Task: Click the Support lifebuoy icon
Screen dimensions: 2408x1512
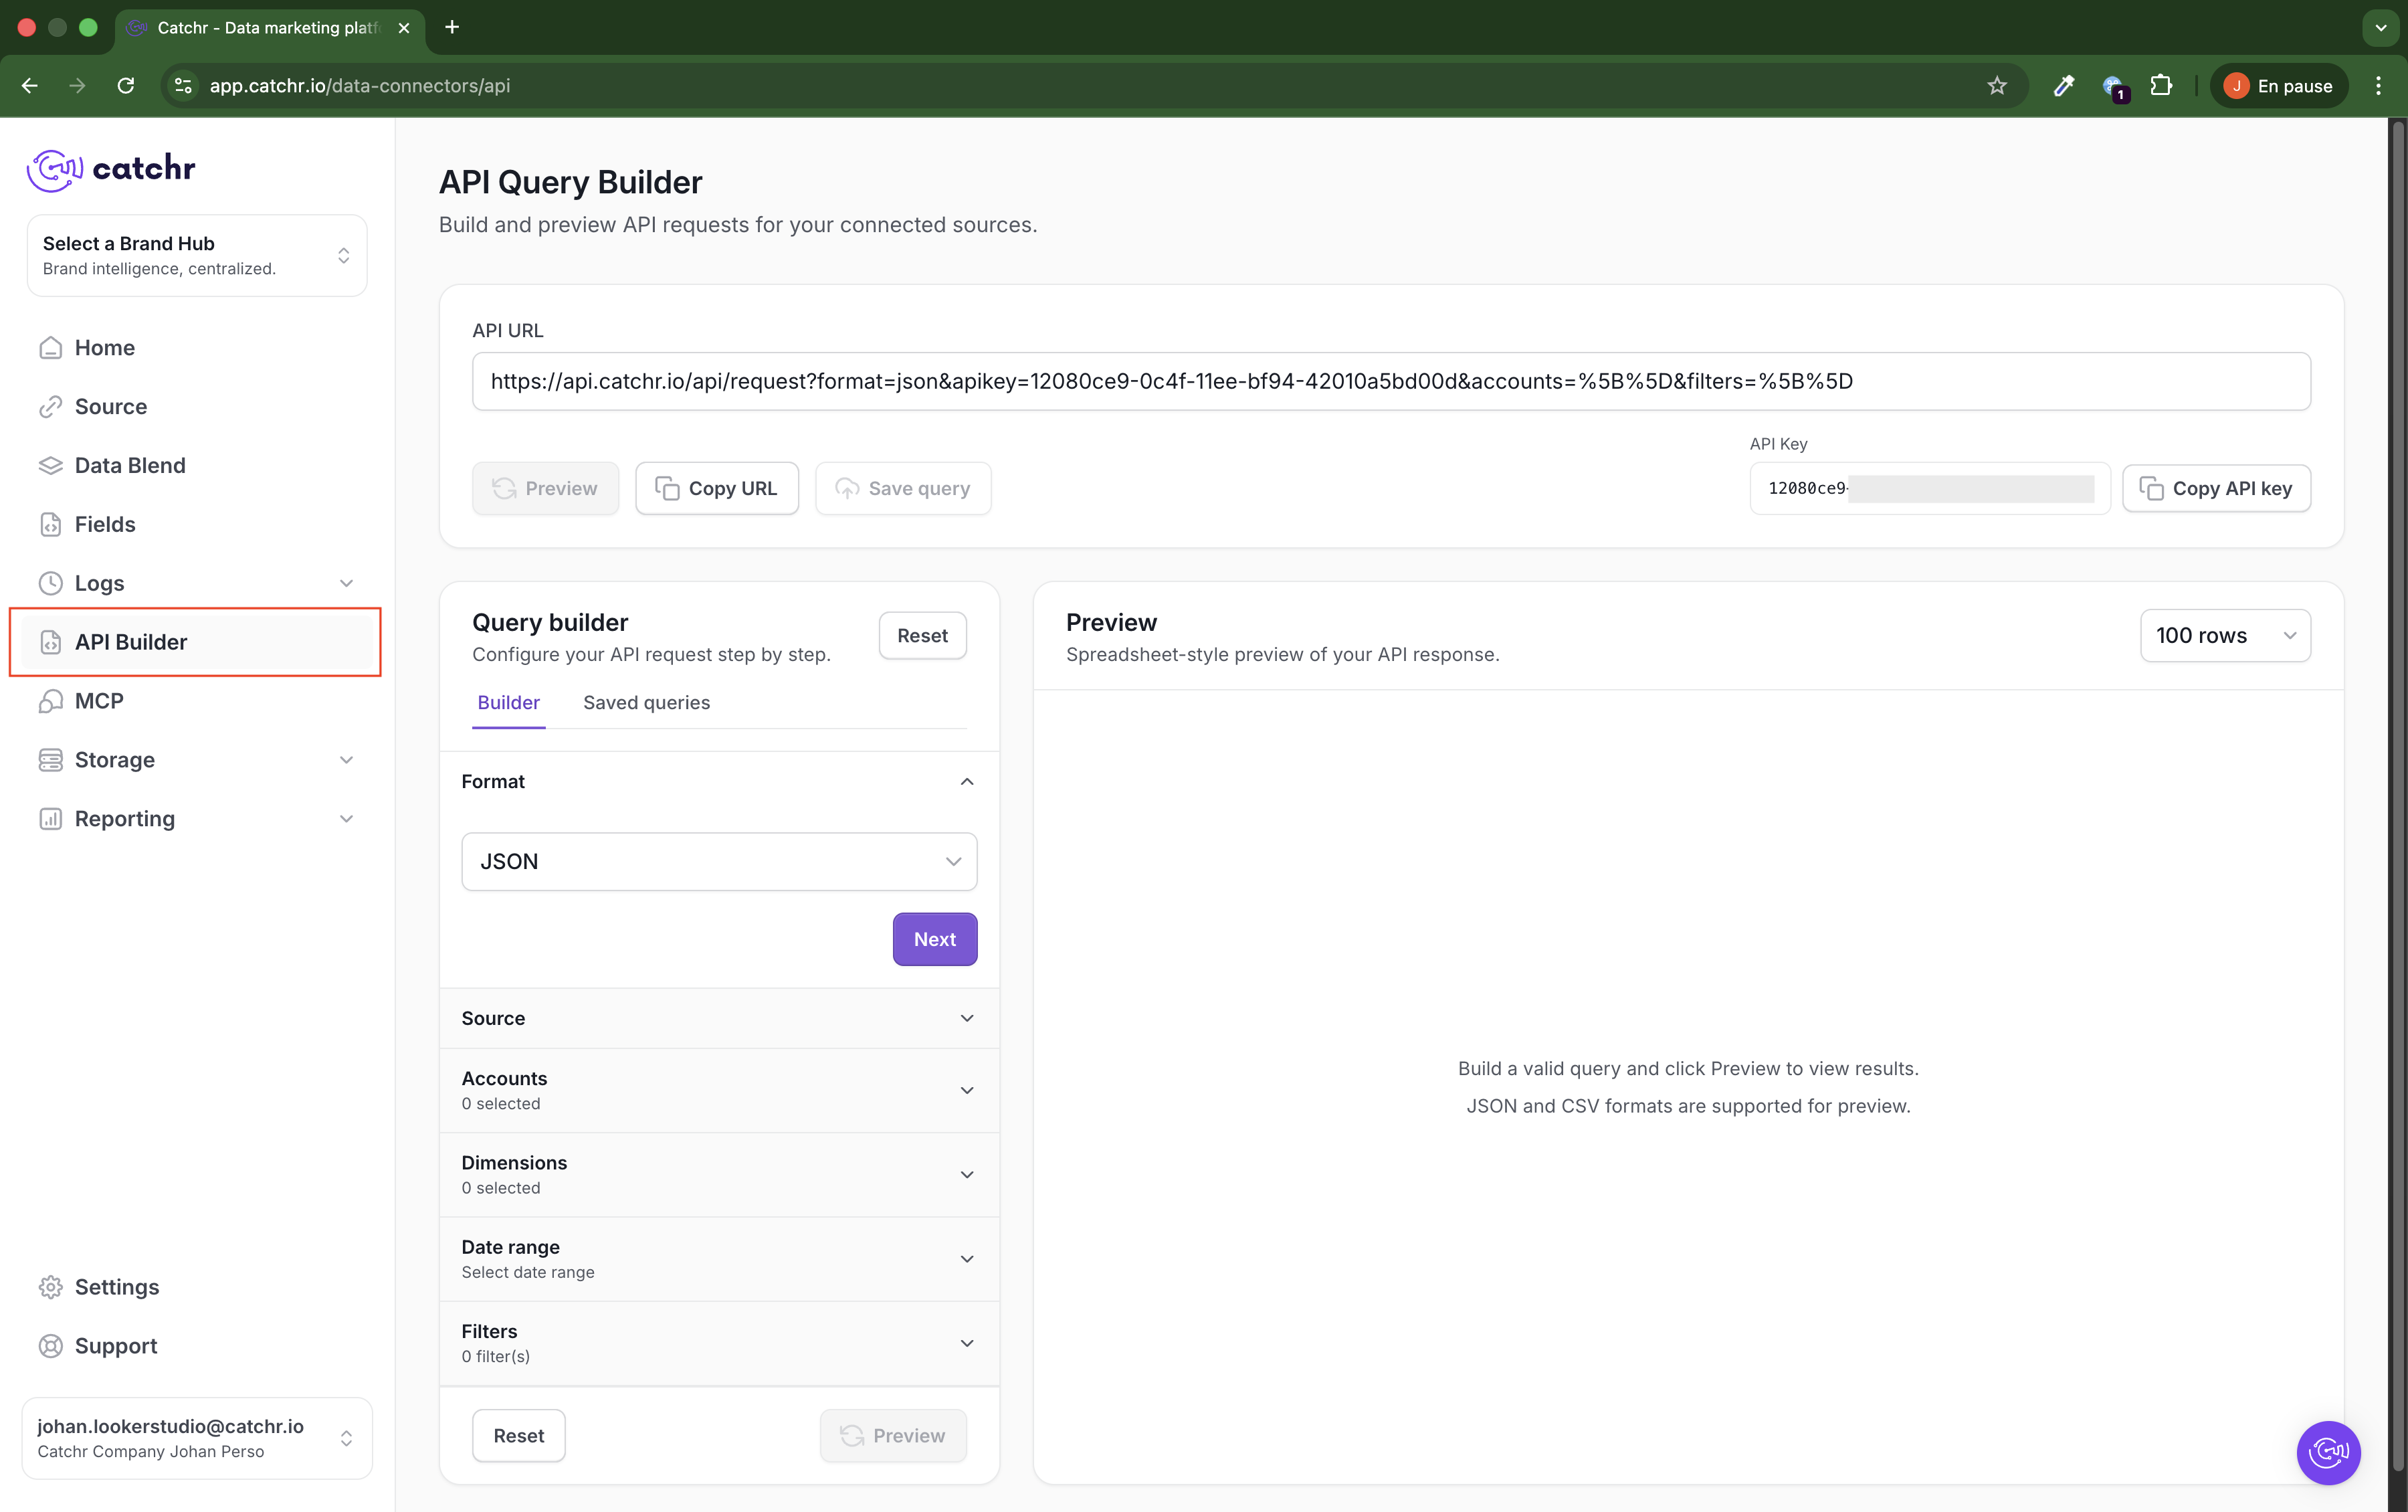Action: tap(50, 1346)
